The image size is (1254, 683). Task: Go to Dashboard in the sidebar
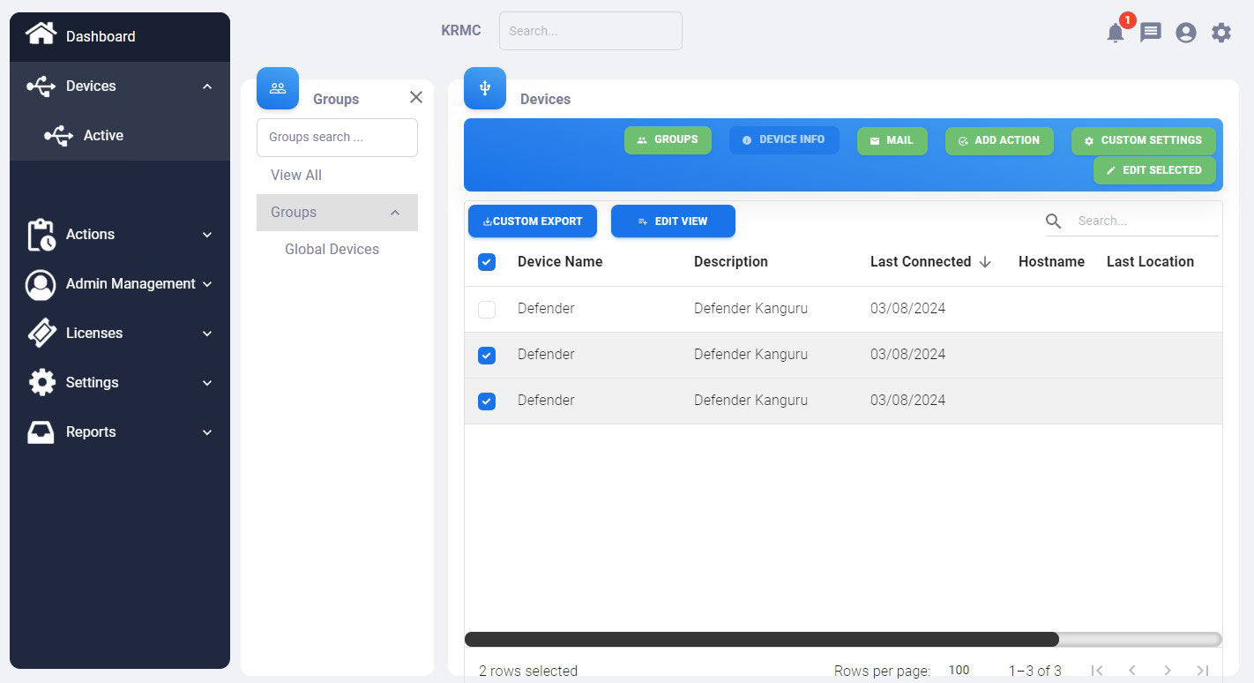[100, 36]
